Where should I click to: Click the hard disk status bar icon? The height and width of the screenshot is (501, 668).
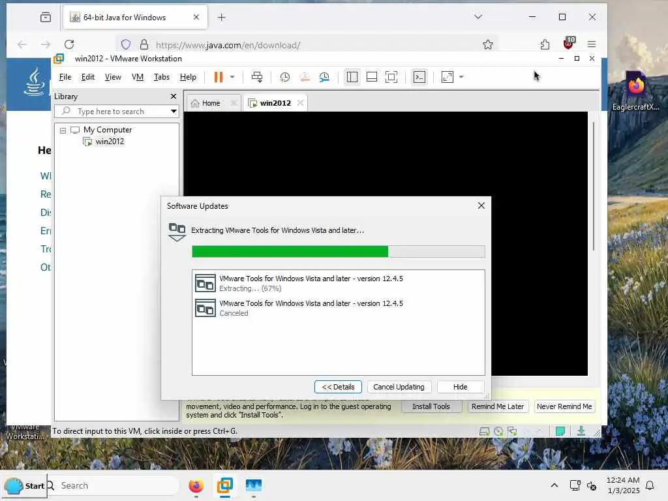click(485, 432)
